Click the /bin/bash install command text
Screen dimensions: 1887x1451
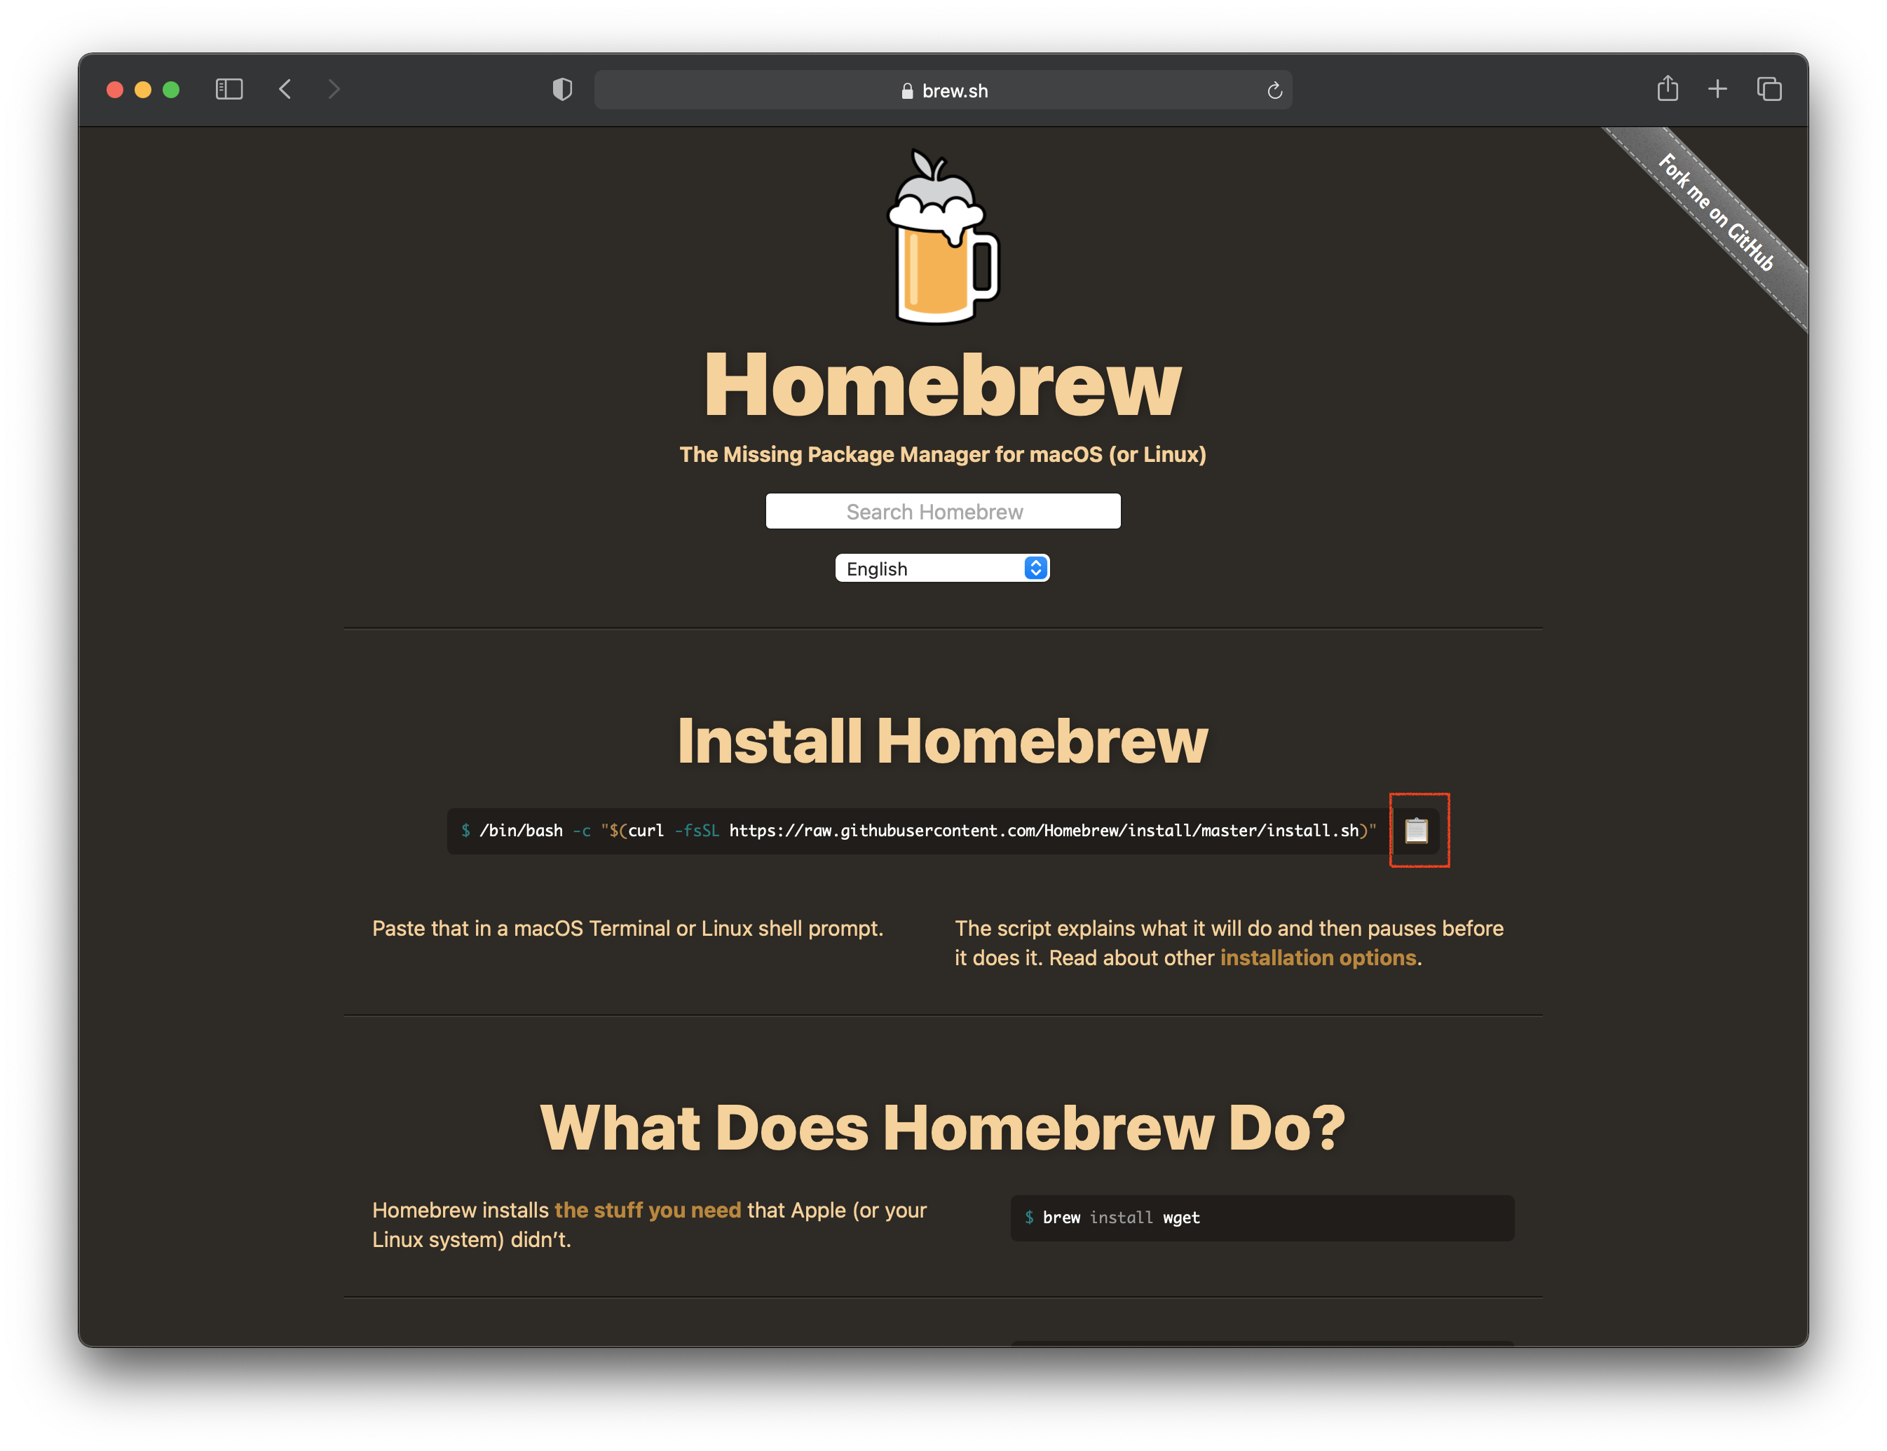click(x=919, y=831)
